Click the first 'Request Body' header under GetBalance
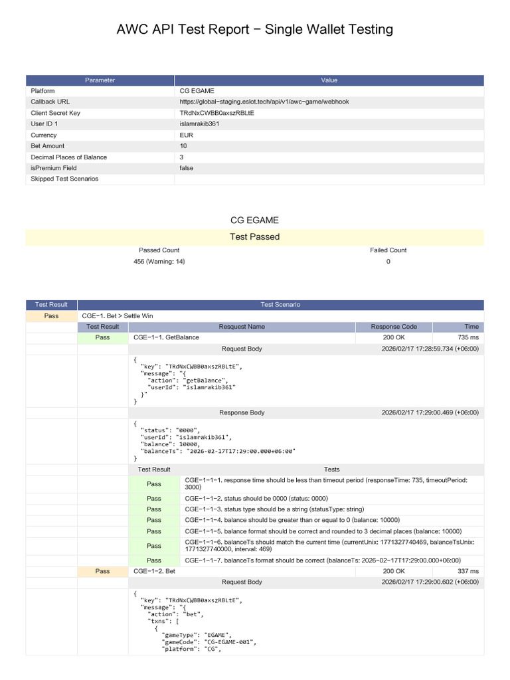The image size is (510, 680). pyautogui.click(x=242, y=349)
